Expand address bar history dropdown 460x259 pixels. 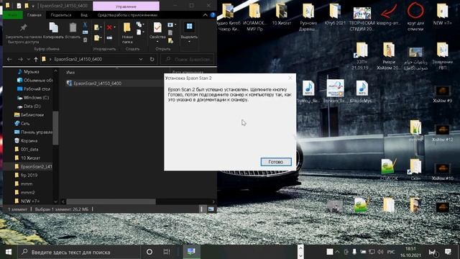(x=141, y=59)
